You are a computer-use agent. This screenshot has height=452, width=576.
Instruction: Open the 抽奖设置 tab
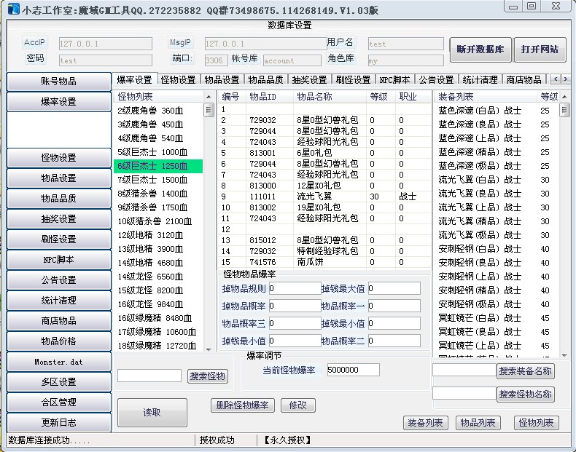point(309,79)
